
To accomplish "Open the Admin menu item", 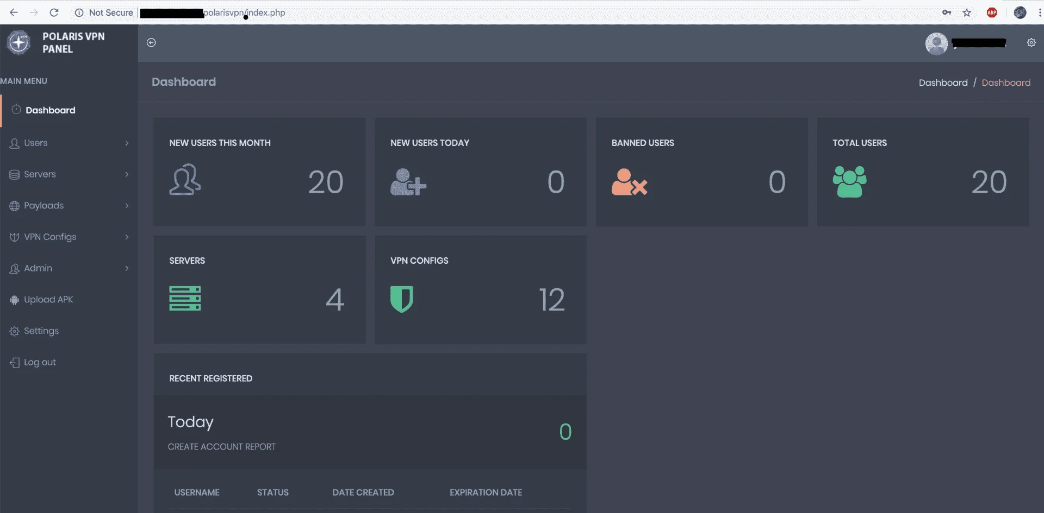I will point(69,269).
